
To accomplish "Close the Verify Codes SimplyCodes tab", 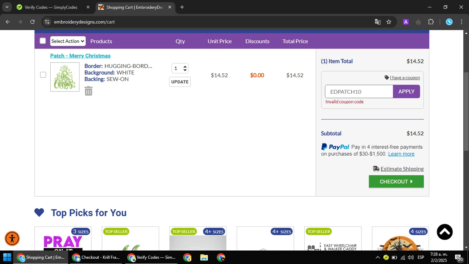I will point(88,7).
